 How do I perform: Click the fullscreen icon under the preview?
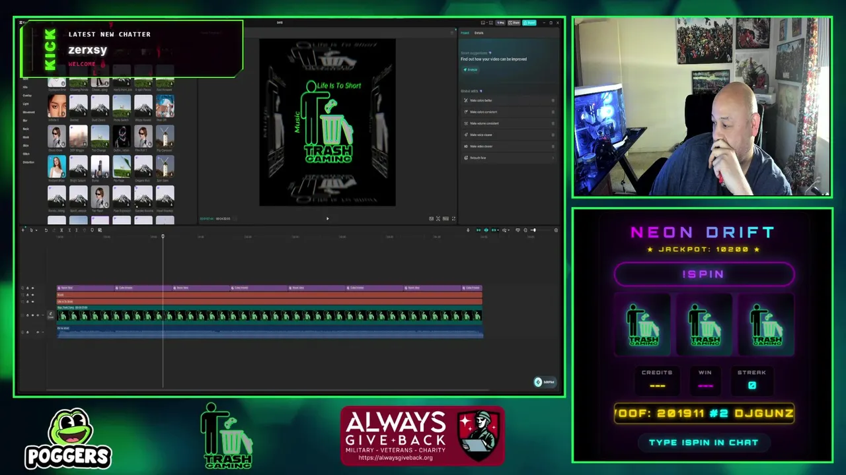pos(453,218)
